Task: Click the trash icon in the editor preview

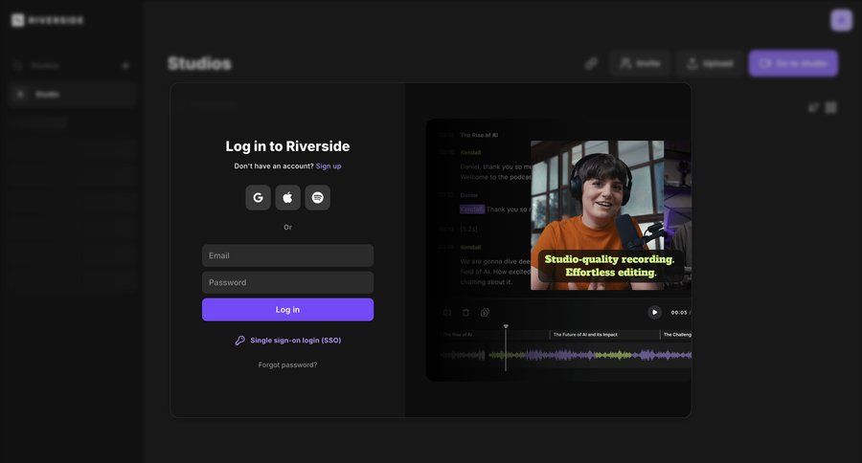Action: point(465,313)
